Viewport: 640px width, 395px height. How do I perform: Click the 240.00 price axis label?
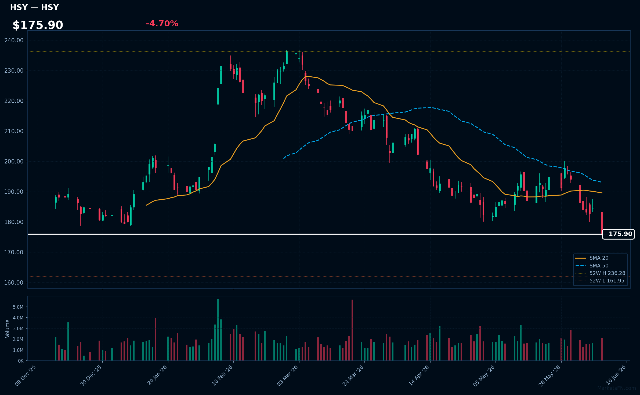(x=14, y=40)
